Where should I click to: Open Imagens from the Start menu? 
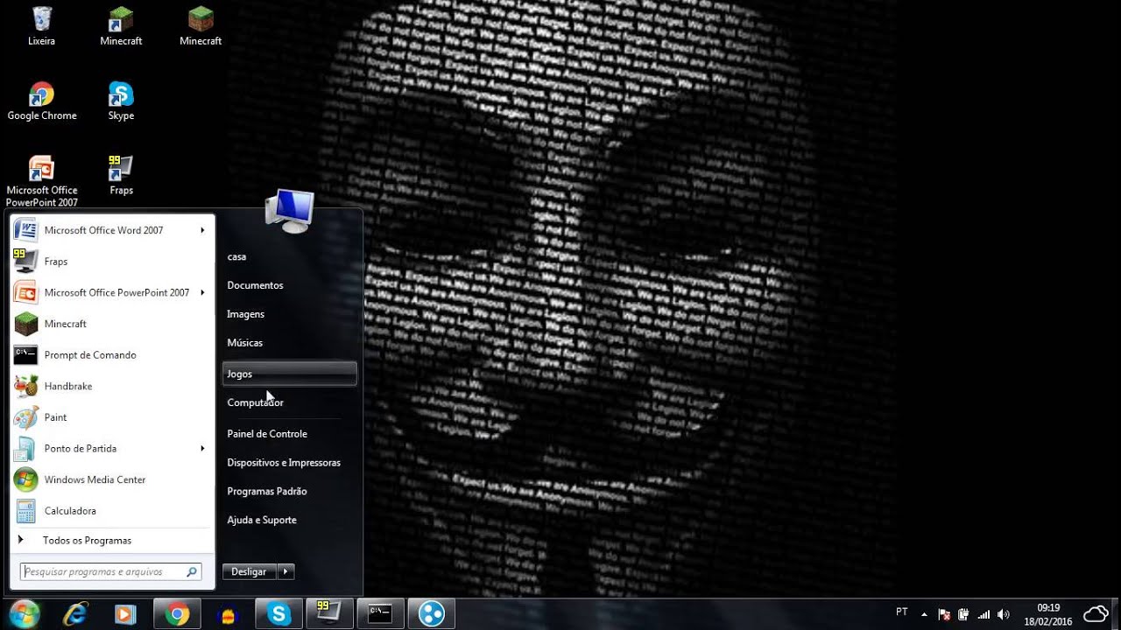(x=245, y=314)
